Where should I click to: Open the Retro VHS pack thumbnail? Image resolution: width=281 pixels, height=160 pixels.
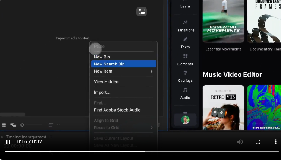(x=223, y=107)
